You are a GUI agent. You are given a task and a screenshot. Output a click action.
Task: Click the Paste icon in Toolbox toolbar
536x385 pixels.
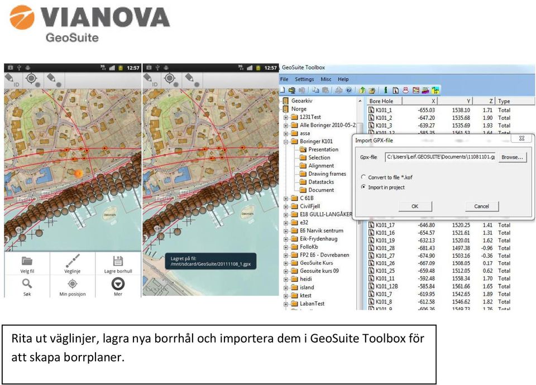tap(326, 90)
